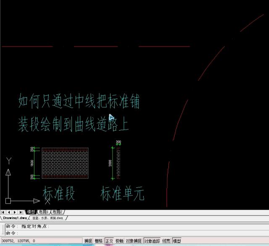Select the narrow standard unit strip
Viewport: 269px width, 246px height.
[x=119, y=163]
